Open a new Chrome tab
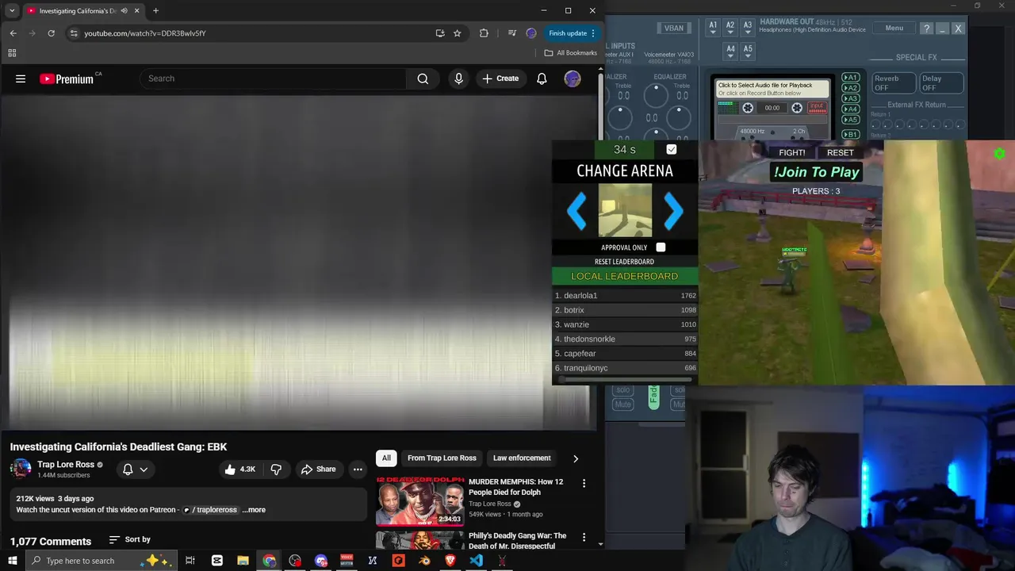The width and height of the screenshot is (1015, 571). 155,11
